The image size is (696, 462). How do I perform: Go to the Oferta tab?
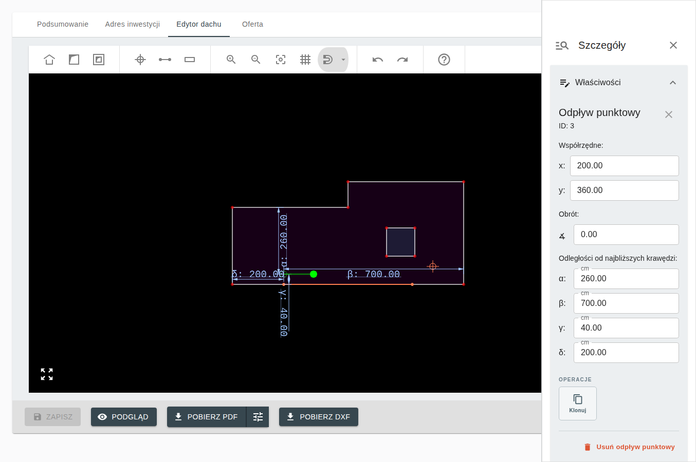[x=252, y=24]
